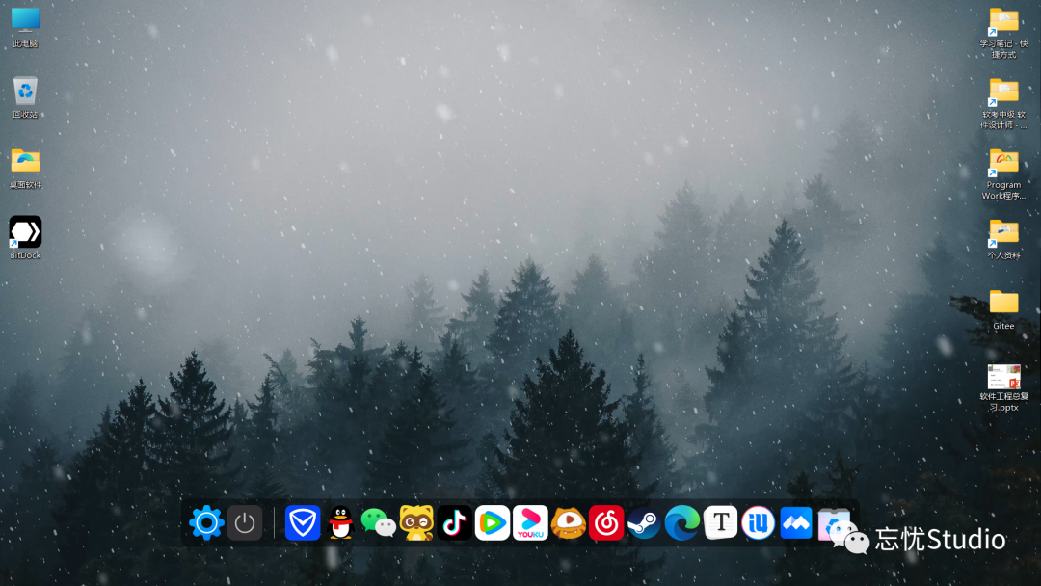Image resolution: width=1041 pixels, height=586 pixels.
Task: Launch Typora editor from the dock
Action: (720, 523)
